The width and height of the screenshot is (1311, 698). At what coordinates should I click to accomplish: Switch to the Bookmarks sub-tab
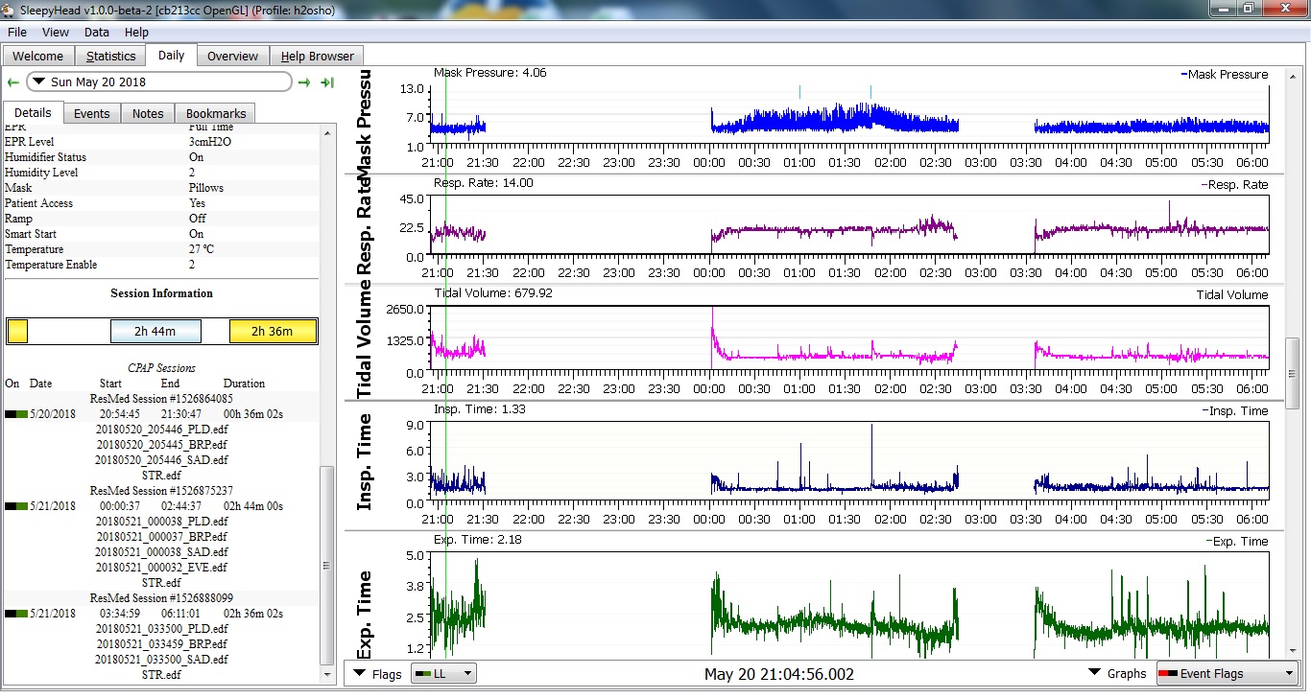tap(216, 113)
